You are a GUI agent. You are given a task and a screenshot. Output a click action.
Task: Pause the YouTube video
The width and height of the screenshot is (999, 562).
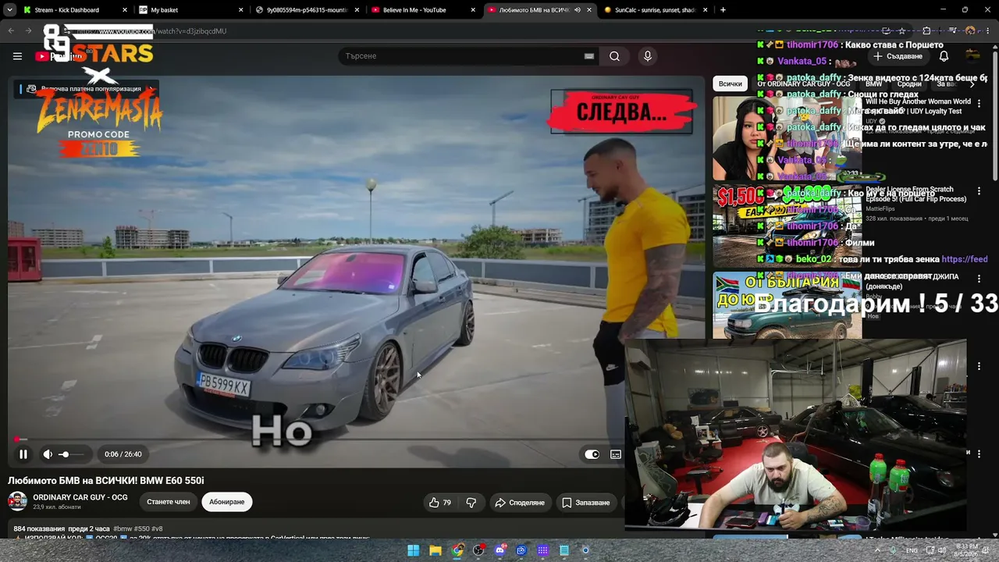click(23, 454)
